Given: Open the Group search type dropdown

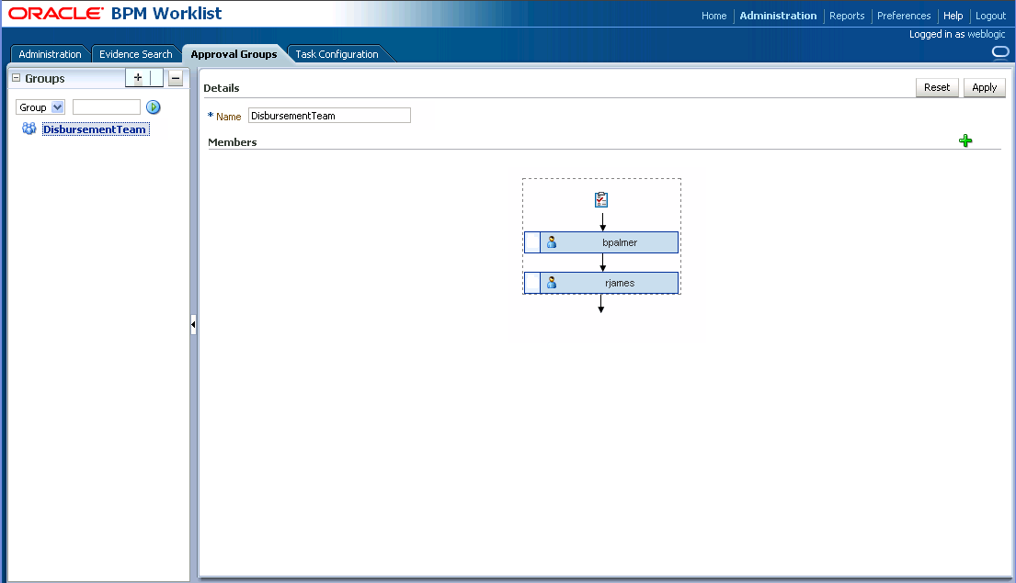Looking at the screenshot, I should (40, 107).
